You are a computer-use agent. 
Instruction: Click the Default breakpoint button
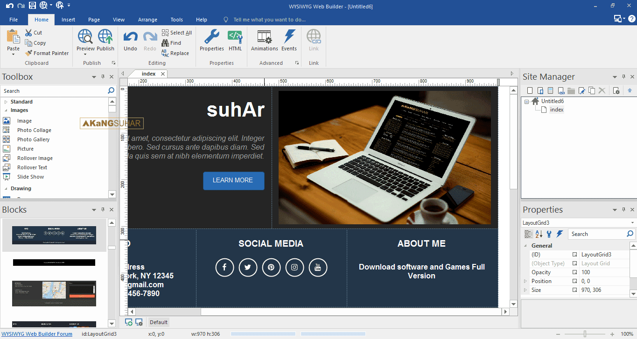[x=159, y=322]
